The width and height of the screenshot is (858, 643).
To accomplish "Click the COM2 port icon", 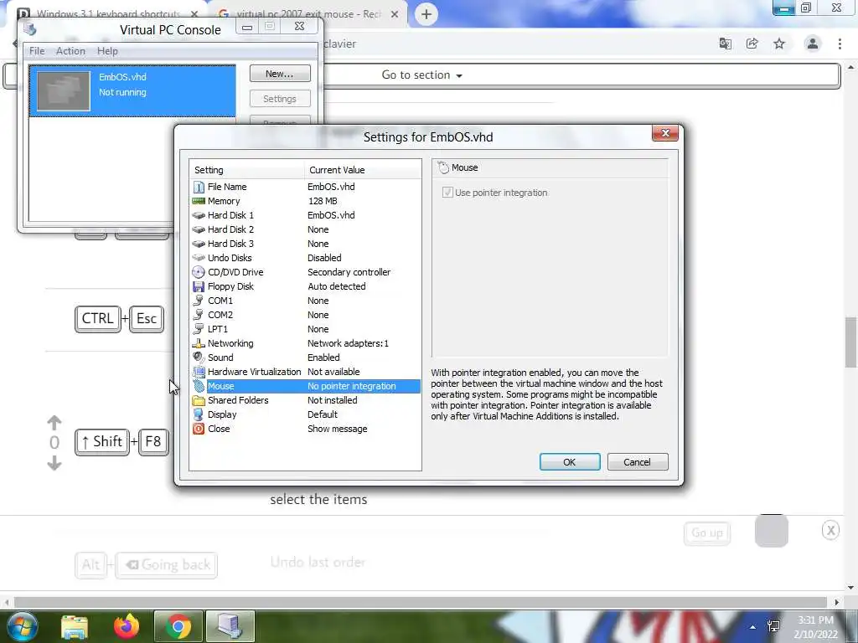I will pyautogui.click(x=199, y=315).
